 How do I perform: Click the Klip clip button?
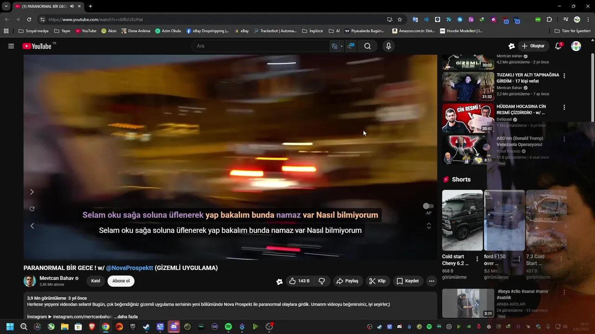coord(377,281)
